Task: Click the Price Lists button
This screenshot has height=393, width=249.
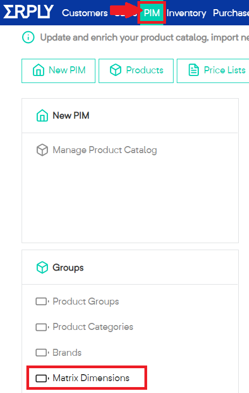Action: pyautogui.click(x=213, y=71)
